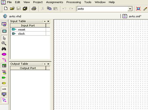Screen dimensions: 148x110
Task: Click the Save disk icon
Action: click(19, 9)
